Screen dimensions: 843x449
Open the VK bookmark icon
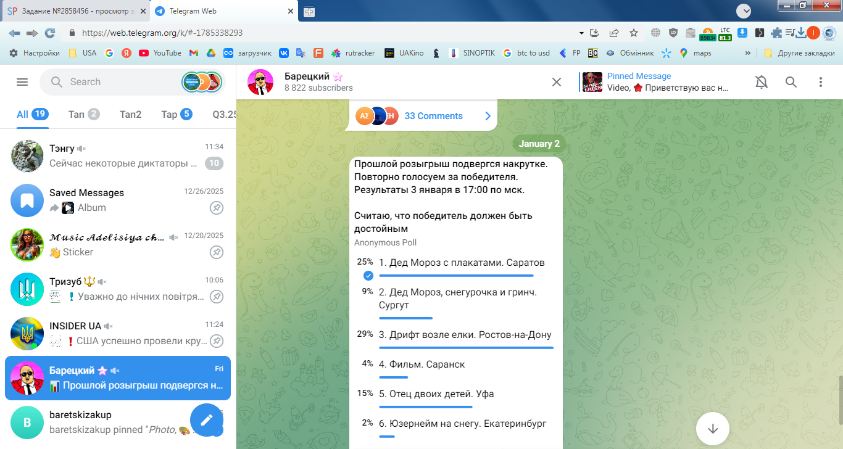pyautogui.click(x=284, y=53)
